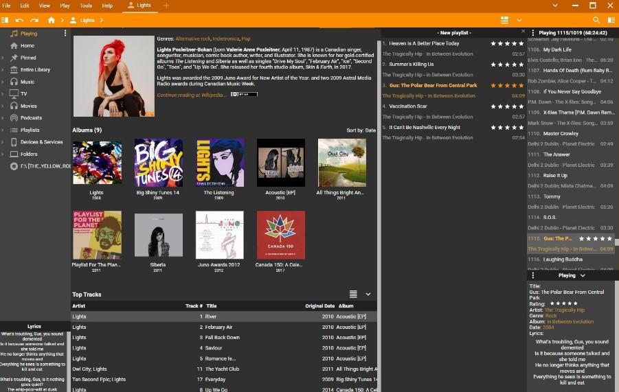Open the Tools menu
Viewport: 619px width, 392px height.
pos(86,5)
